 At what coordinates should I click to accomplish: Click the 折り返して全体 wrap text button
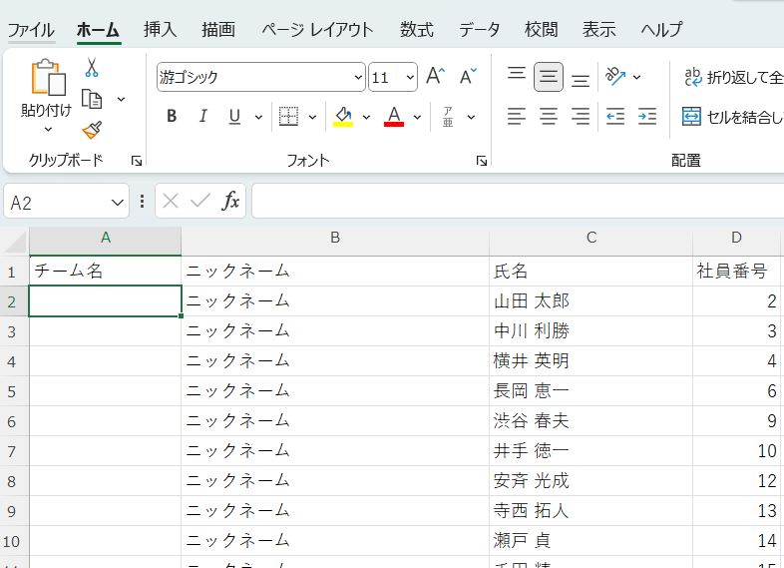pyautogui.click(x=732, y=77)
